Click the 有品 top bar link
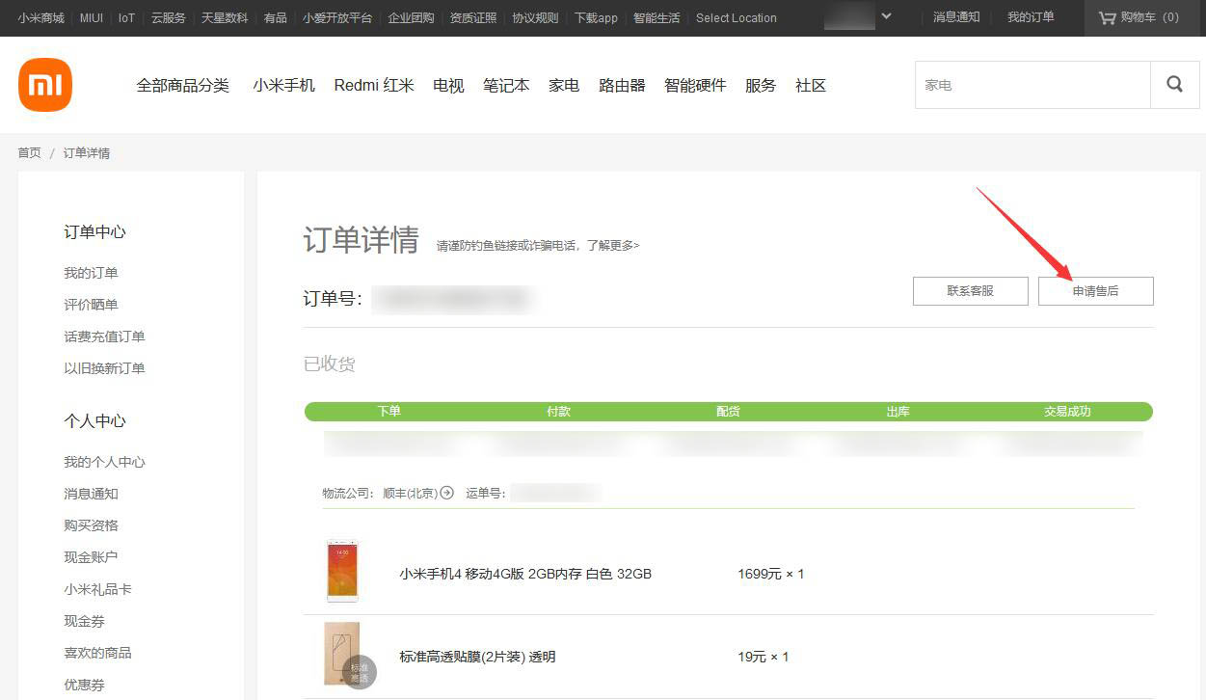This screenshot has width=1206, height=700. click(x=276, y=17)
